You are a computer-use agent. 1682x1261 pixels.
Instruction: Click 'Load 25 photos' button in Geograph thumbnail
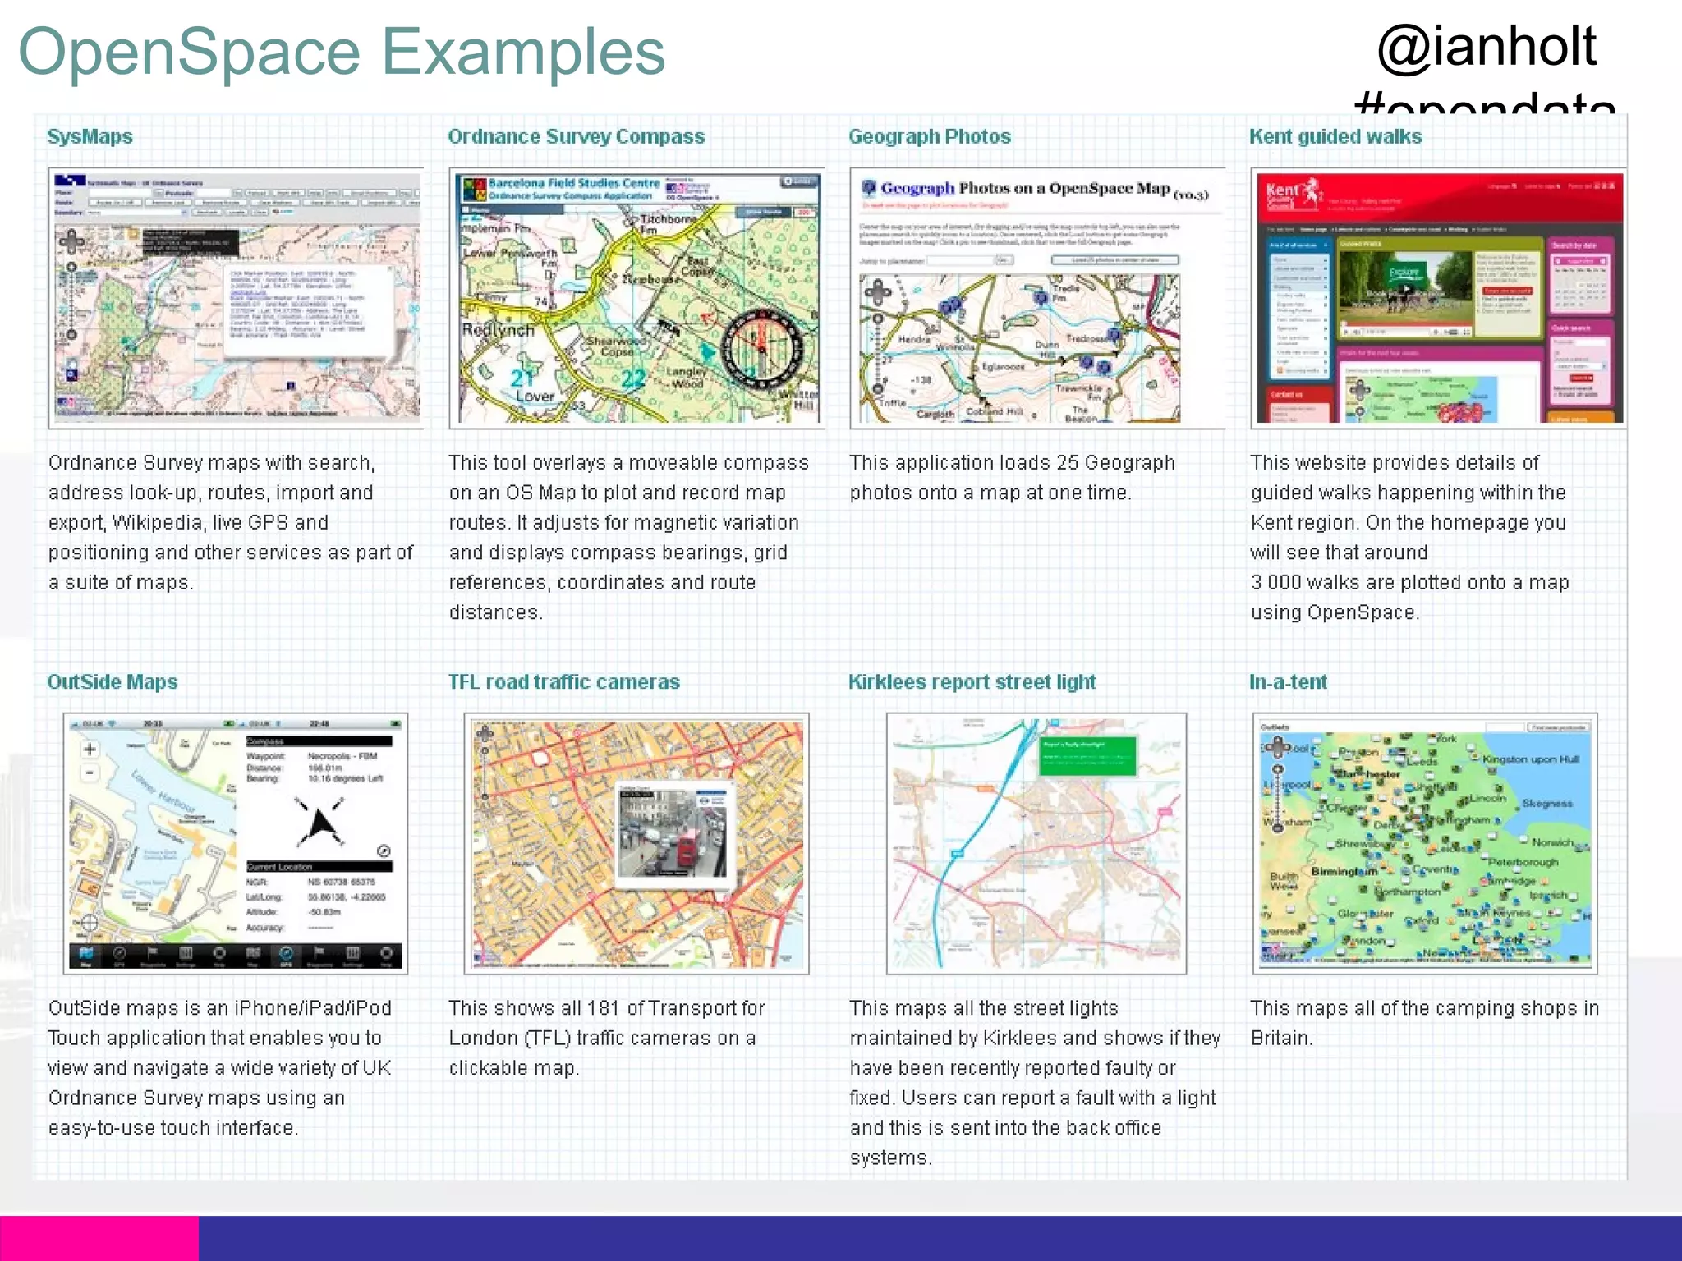(1114, 260)
